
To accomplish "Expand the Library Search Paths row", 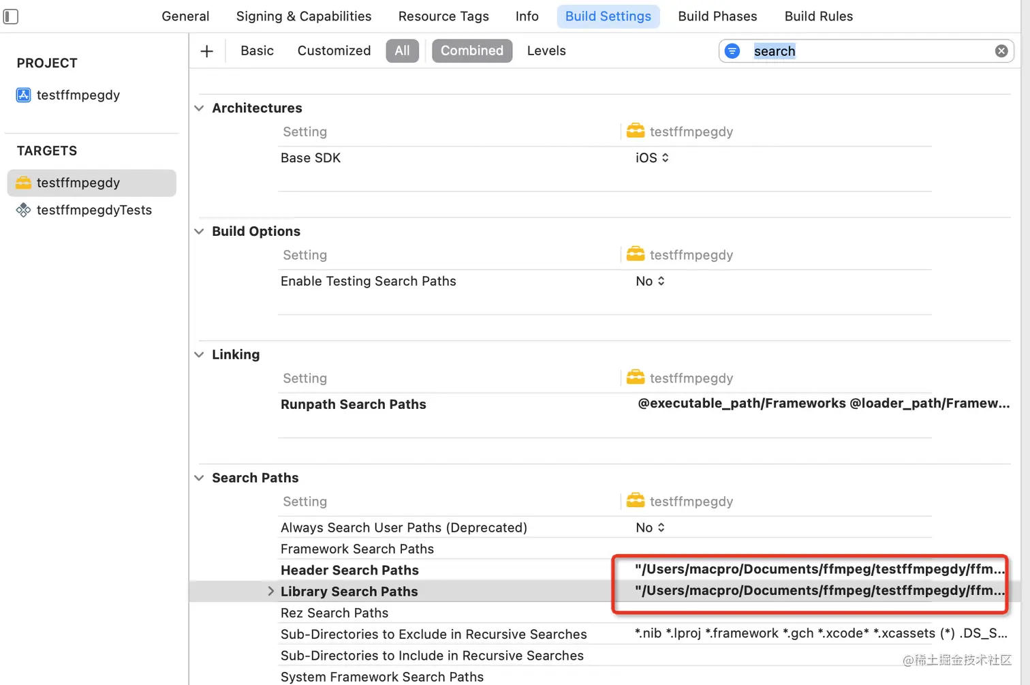I will 270,591.
